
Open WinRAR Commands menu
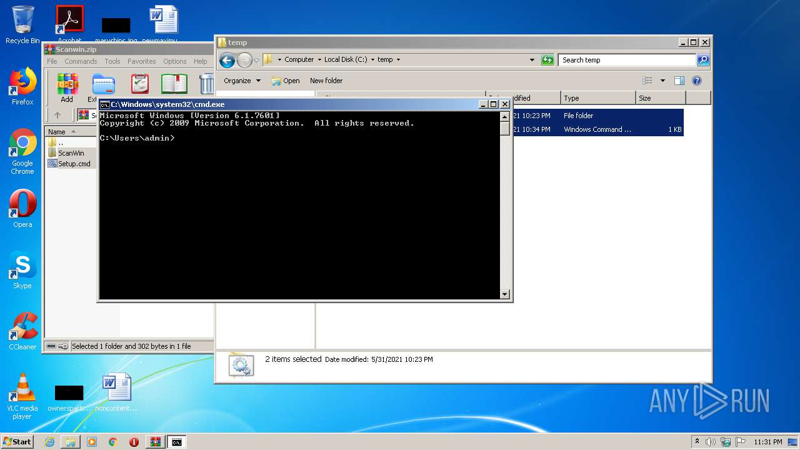tap(81, 61)
